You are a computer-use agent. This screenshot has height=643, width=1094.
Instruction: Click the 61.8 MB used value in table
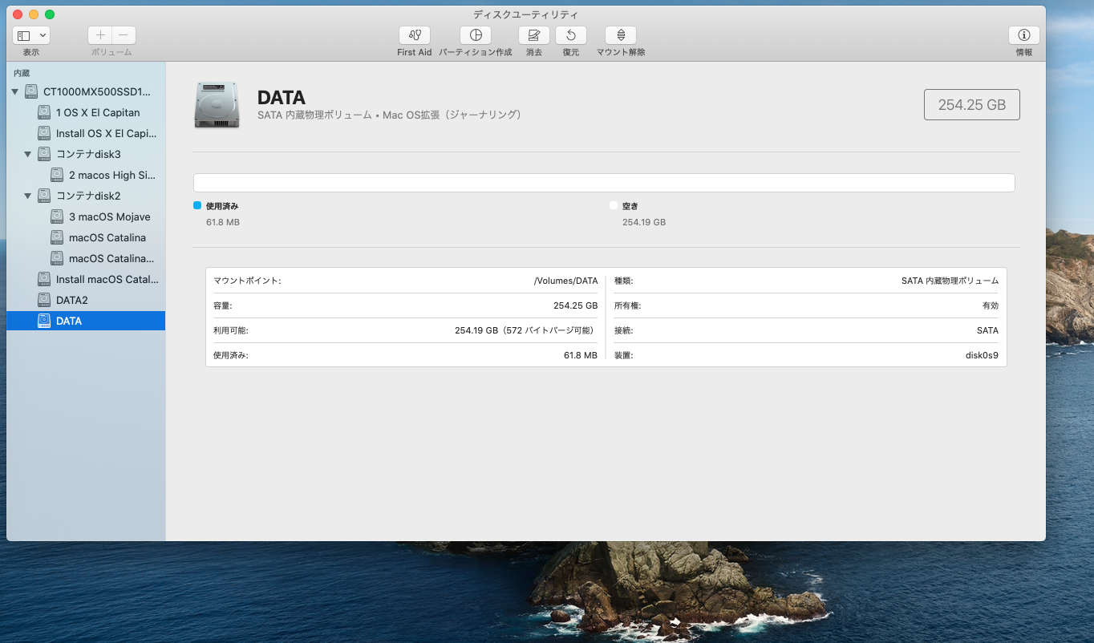[x=581, y=355]
